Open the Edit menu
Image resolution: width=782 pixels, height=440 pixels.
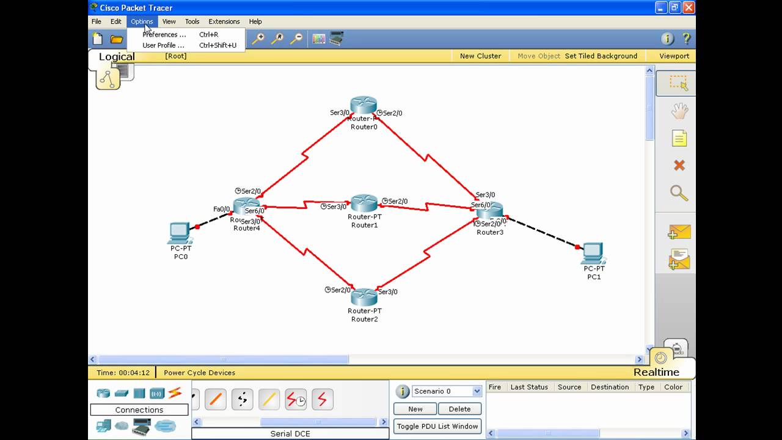[x=115, y=21]
